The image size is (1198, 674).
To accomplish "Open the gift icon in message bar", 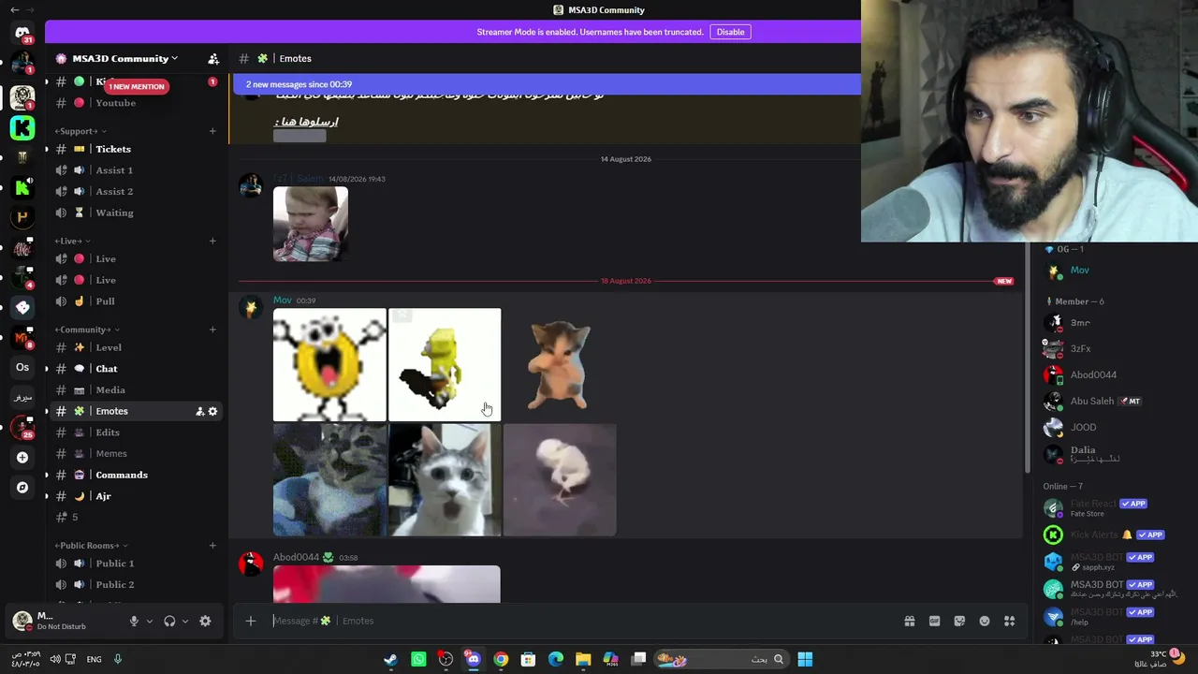I will point(909,621).
